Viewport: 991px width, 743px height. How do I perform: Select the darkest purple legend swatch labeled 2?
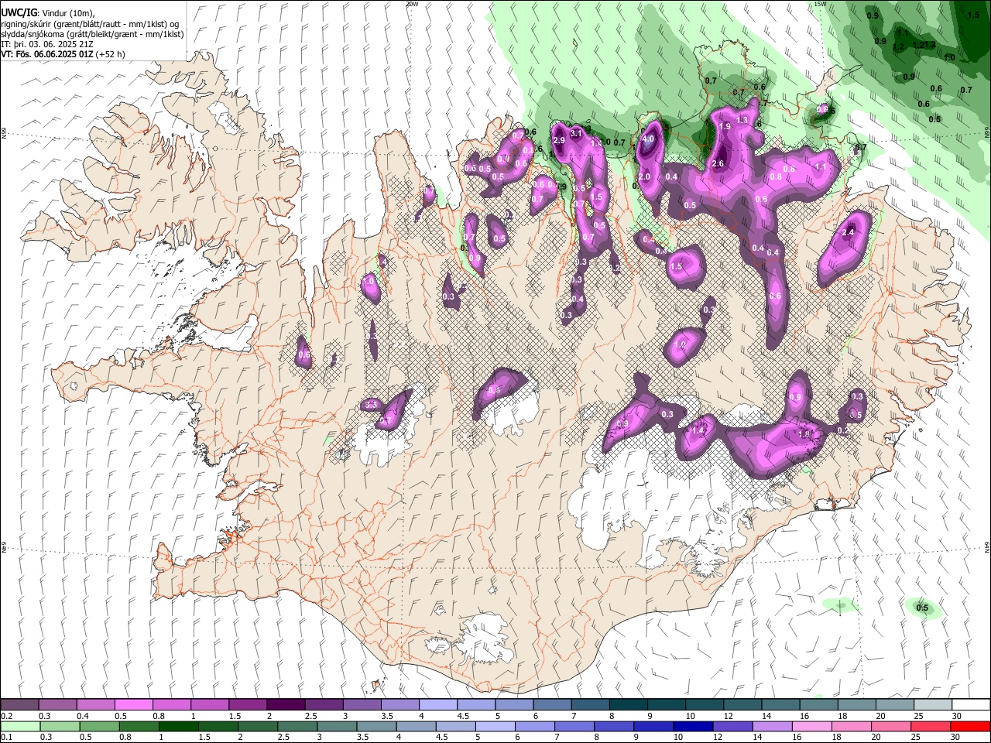click(x=286, y=705)
